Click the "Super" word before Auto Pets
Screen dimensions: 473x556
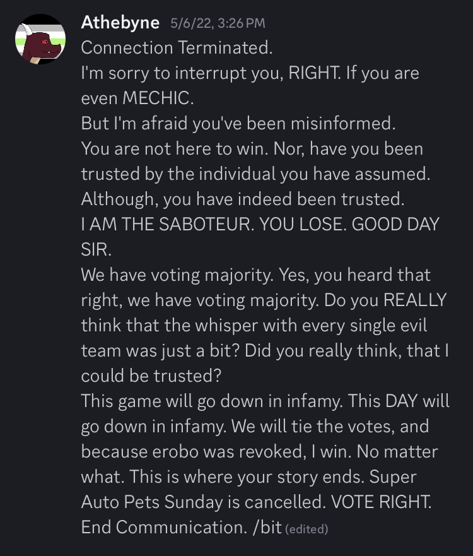click(x=392, y=477)
